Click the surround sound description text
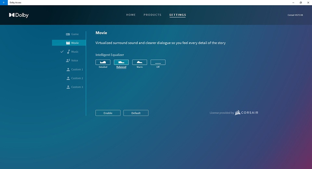The height and width of the screenshot is (169, 312). pos(161,43)
